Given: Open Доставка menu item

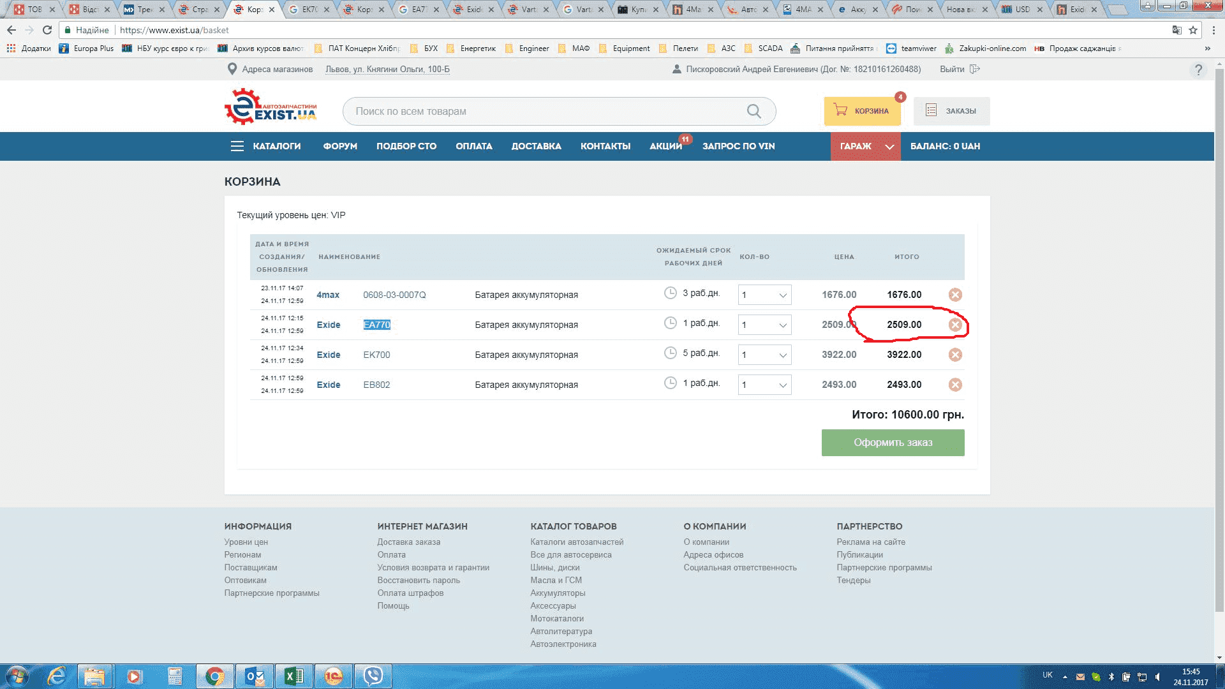Looking at the screenshot, I should pyautogui.click(x=536, y=146).
